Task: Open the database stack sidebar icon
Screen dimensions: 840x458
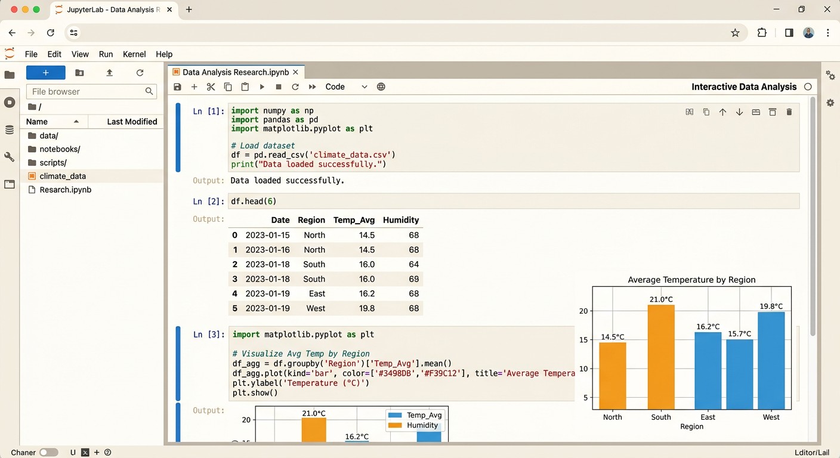Action: click(x=10, y=130)
